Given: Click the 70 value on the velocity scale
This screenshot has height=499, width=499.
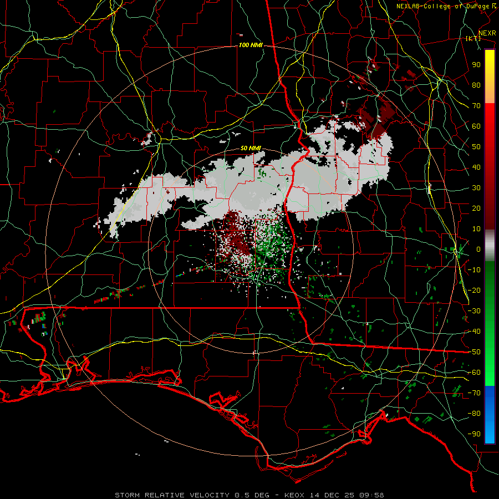Looking at the screenshot, I should coord(476,106).
